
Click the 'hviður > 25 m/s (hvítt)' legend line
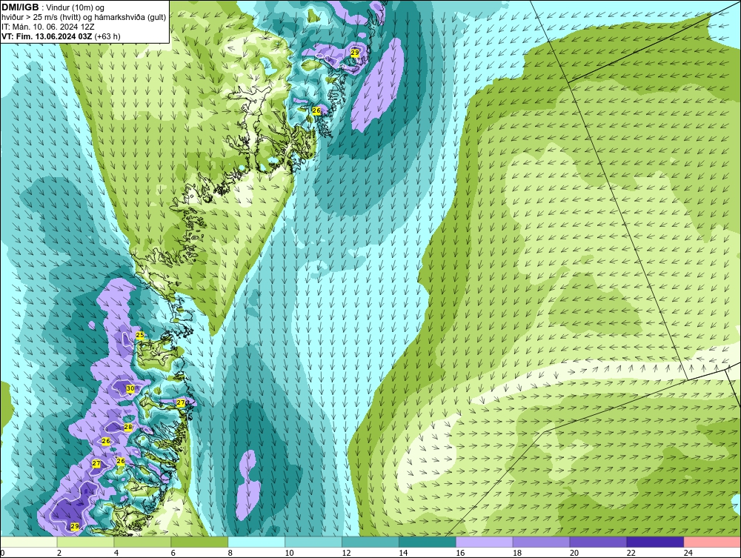(84, 17)
